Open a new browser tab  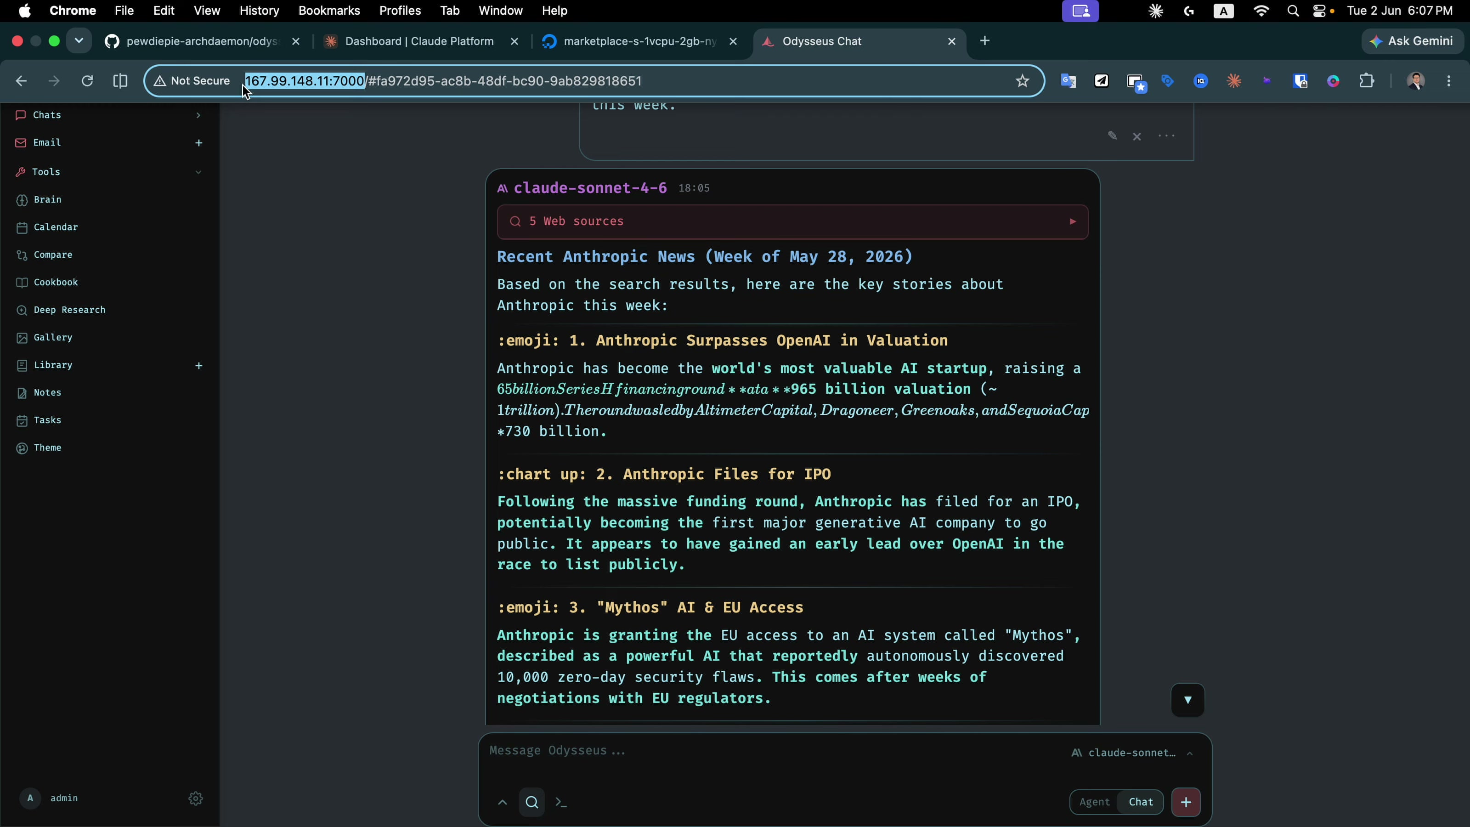point(985,40)
